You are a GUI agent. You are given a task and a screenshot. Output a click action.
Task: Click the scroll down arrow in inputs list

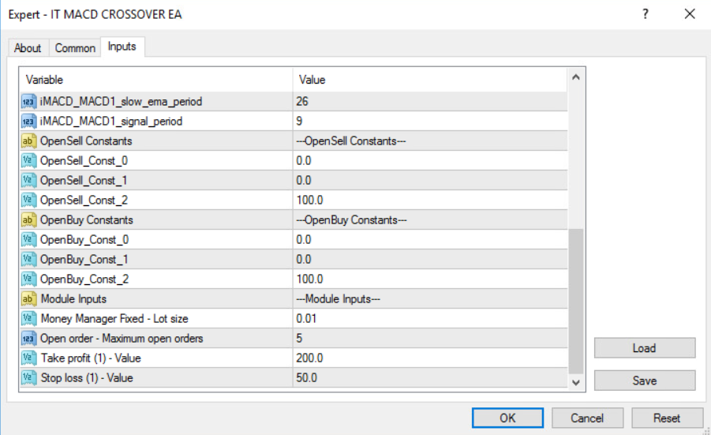(576, 382)
